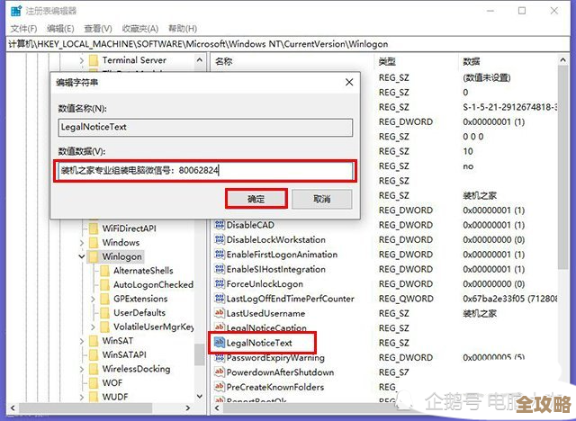The image size is (576, 421).
Task: Select WinSATAPI folder icon
Action: click(x=94, y=354)
